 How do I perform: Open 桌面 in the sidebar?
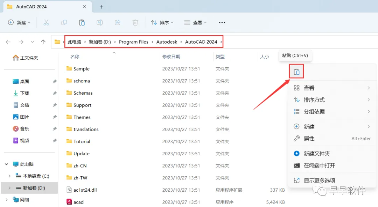point(21,81)
